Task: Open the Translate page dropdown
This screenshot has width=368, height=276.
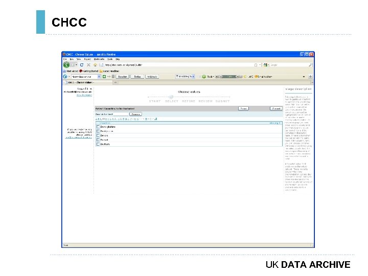Action: (x=185, y=77)
